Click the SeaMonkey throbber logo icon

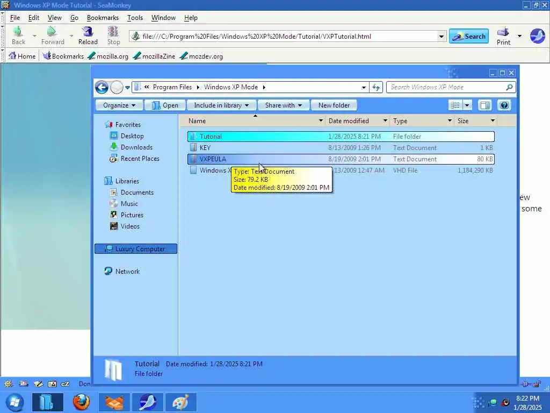(x=537, y=36)
